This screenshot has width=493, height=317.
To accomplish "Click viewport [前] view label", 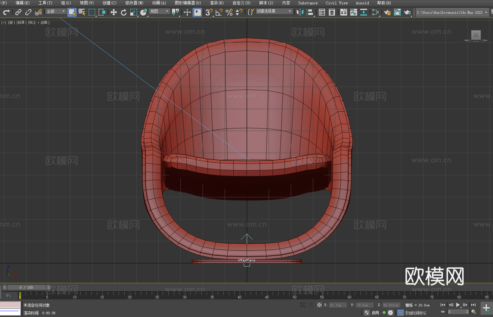I will 12,22.
